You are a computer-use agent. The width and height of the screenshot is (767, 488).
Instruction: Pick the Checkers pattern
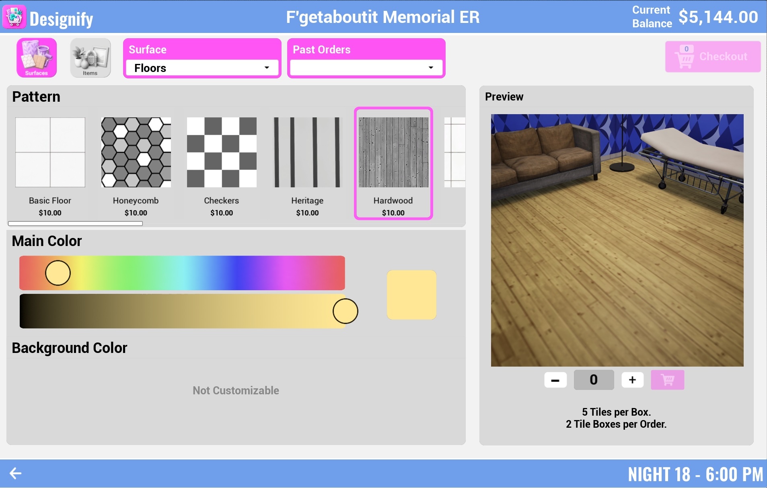tap(222, 164)
